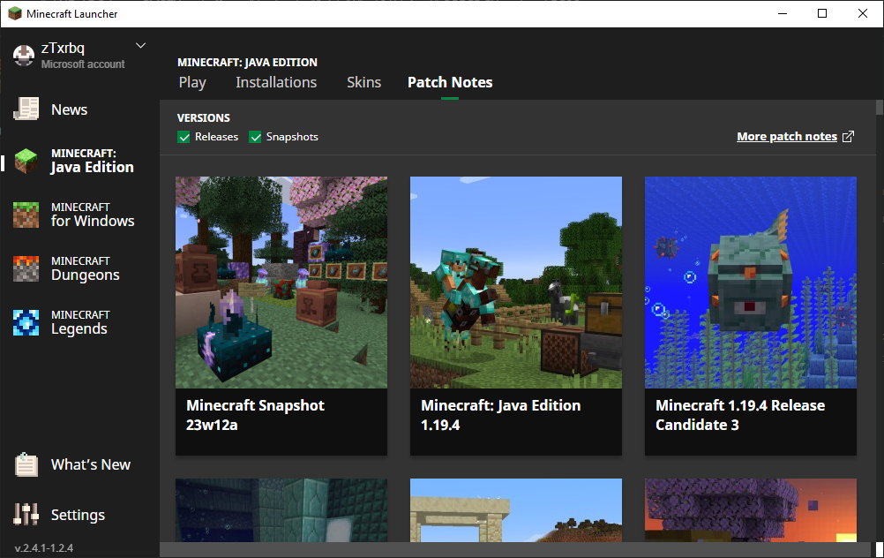Click the What's New label
Viewport: 884px width, 558px height.
coord(91,464)
